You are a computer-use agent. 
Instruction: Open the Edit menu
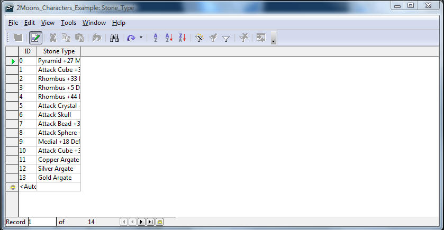30,23
